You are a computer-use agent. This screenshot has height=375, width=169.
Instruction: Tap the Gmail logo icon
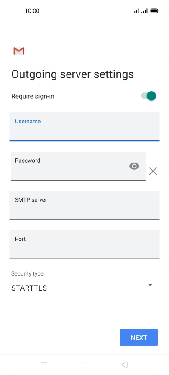[x=19, y=51]
